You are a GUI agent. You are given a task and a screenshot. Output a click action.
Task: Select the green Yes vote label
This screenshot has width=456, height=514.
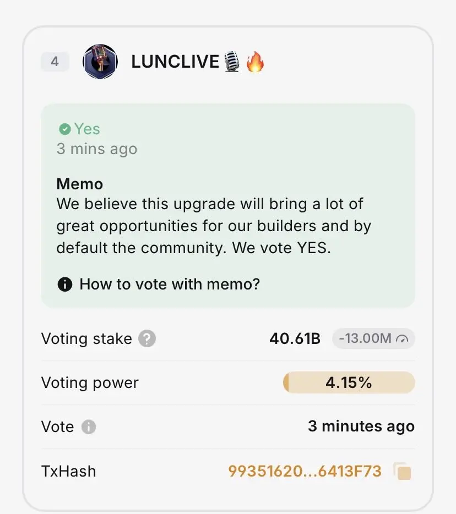coord(87,129)
